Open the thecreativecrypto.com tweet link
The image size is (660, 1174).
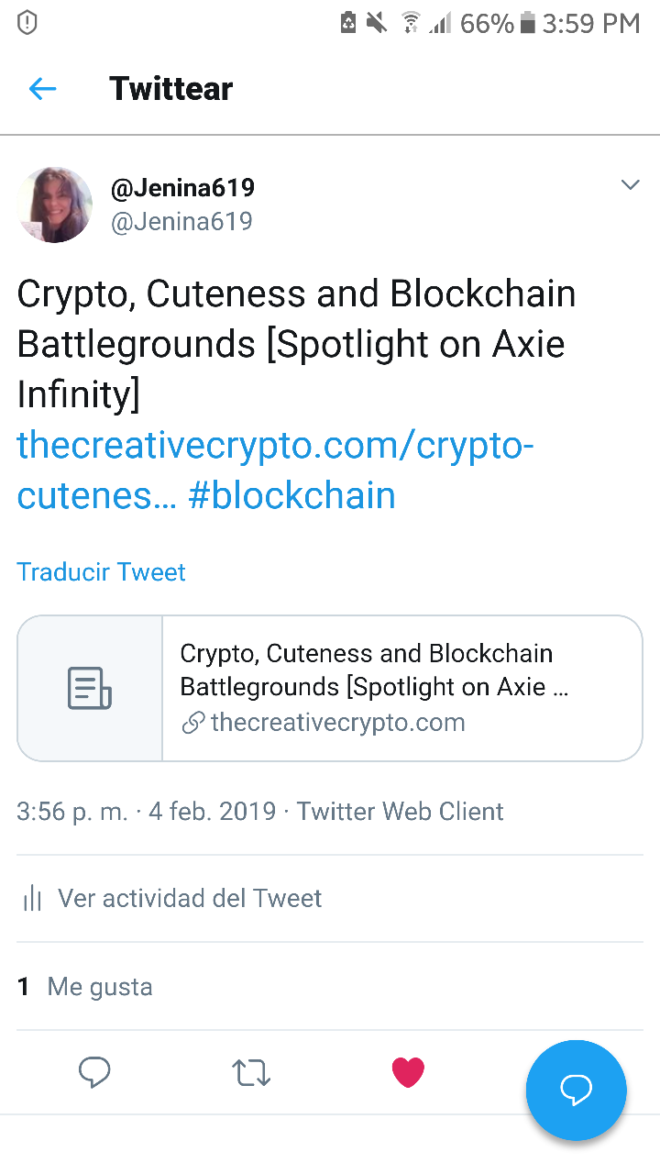tap(275, 447)
